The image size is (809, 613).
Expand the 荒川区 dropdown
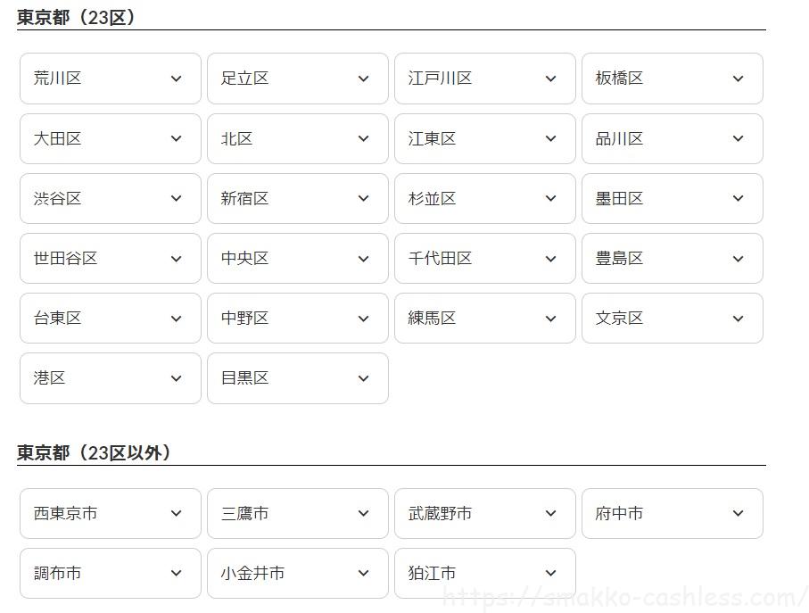(111, 79)
